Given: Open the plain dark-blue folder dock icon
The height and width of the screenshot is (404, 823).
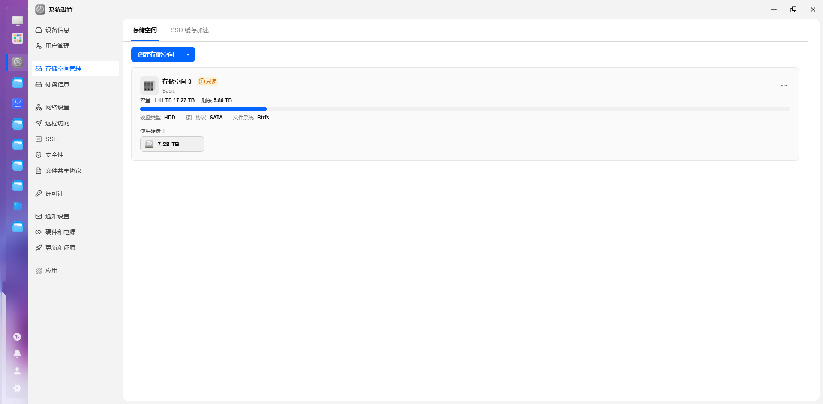Looking at the screenshot, I should tap(18, 206).
